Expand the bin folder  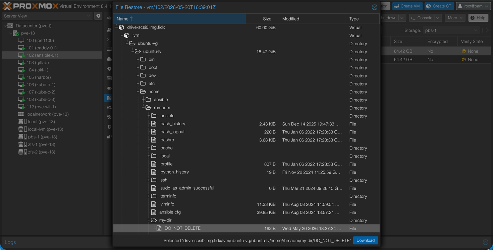pyautogui.click(x=138, y=60)
